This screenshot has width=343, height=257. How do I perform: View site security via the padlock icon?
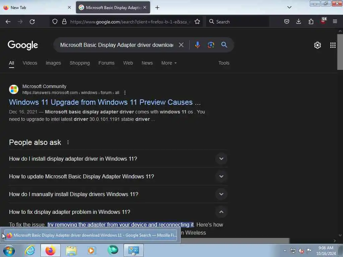click(64, 21)
